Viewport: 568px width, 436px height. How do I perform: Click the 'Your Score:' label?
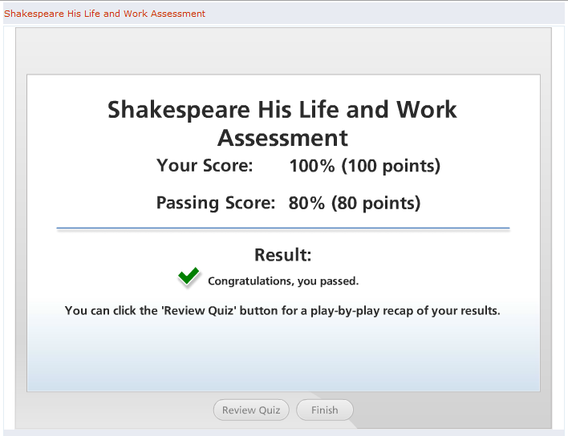[205, 166]
